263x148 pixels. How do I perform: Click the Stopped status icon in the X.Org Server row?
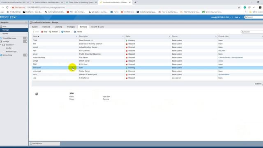(127, 78)
